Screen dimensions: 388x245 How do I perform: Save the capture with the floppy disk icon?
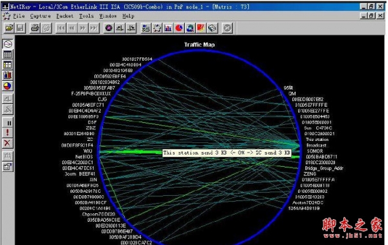coord(20,28)
